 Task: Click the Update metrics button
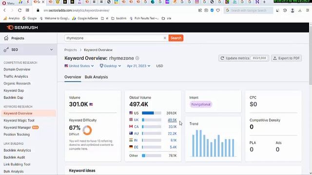[x=244, y=58]
